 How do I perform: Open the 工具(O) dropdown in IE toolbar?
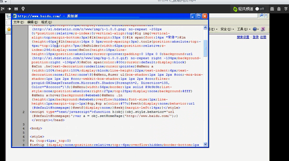coord(244,29)
